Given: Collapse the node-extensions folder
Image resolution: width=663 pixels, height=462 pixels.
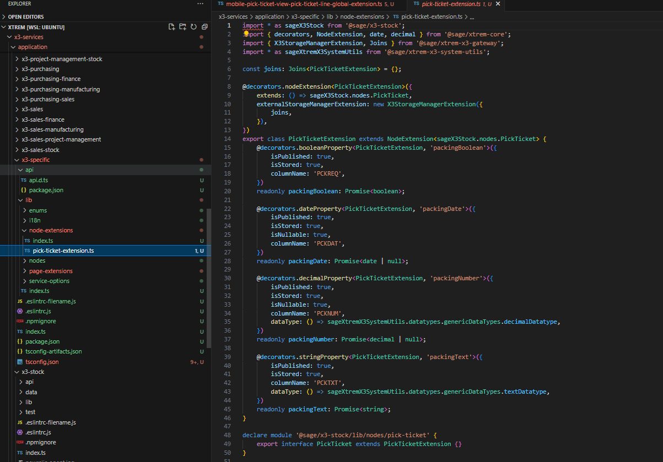Looking at the screenshot, I should (24, 230).
